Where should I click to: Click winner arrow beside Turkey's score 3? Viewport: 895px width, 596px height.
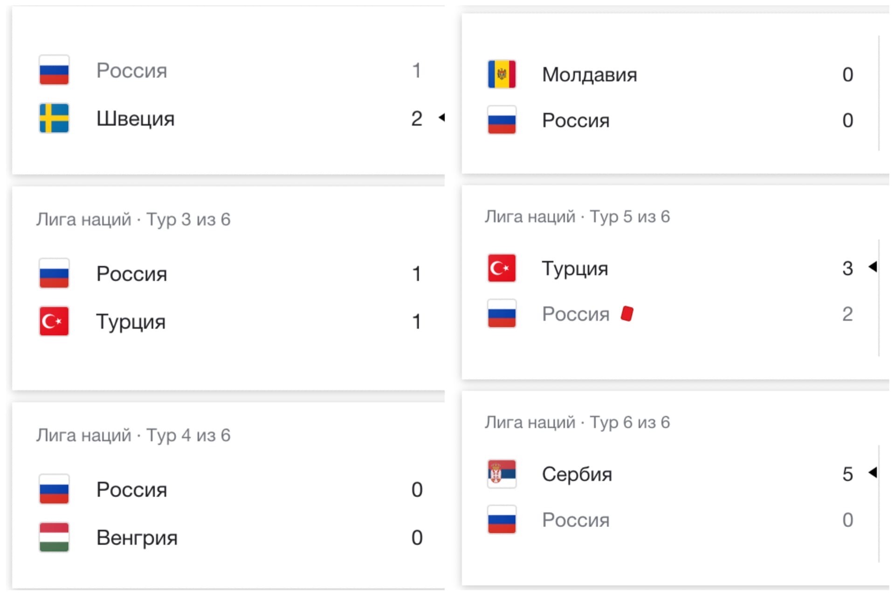(x=873, y=267)
